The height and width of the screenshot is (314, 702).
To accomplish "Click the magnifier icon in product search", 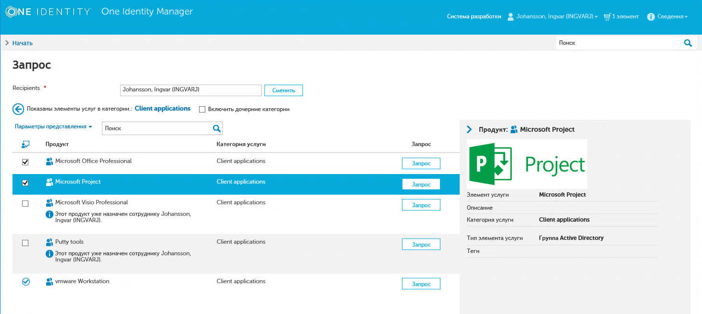I will [x=217, y=128].
